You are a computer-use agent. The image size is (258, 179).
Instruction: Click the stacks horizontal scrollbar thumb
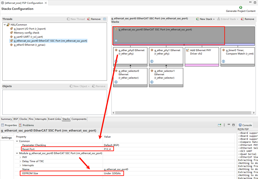pyautogui.click(x=183, y=113)
